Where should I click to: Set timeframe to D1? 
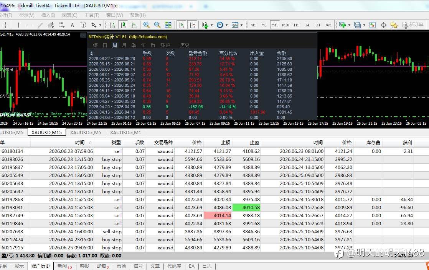[318, 25]
